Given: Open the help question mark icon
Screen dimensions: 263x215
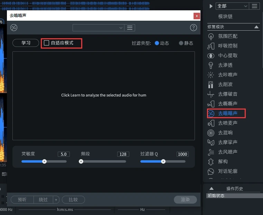Looking at the screenshot, I should click(194, 28).
